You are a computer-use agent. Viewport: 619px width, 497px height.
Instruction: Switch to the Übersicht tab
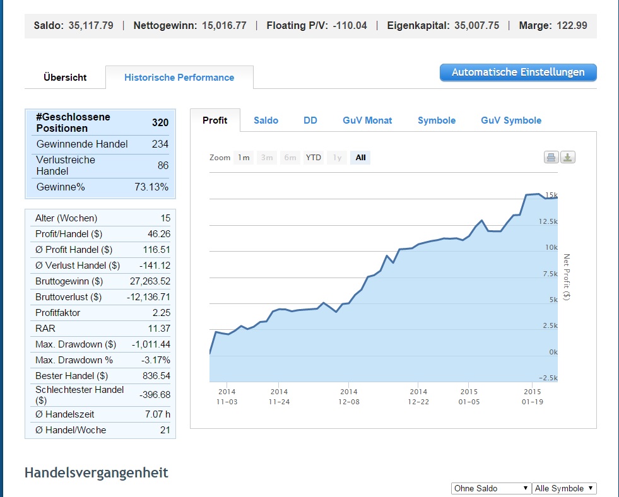pos(65,78)
